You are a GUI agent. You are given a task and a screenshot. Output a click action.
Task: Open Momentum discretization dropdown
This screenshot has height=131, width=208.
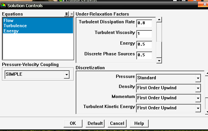198,98
